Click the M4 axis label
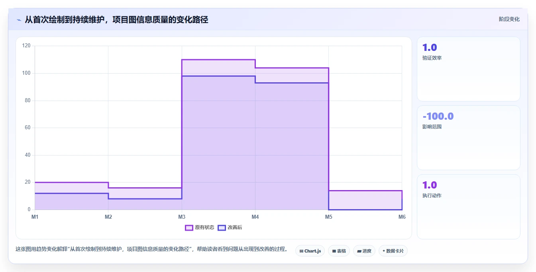The image size is (536, 272). coord(255,217)
